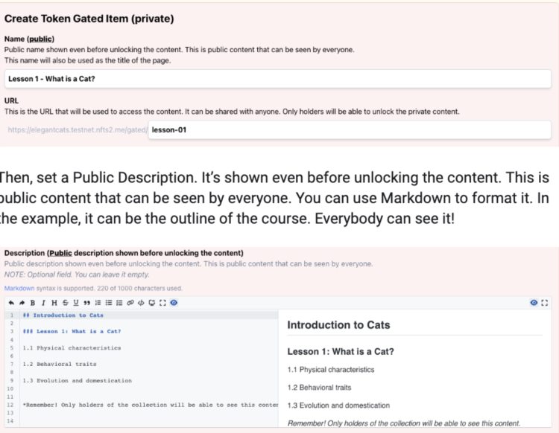This screenshot has height=433, width=559.
Task: Insert an ordered numbered list
Action: click(98, 303)
